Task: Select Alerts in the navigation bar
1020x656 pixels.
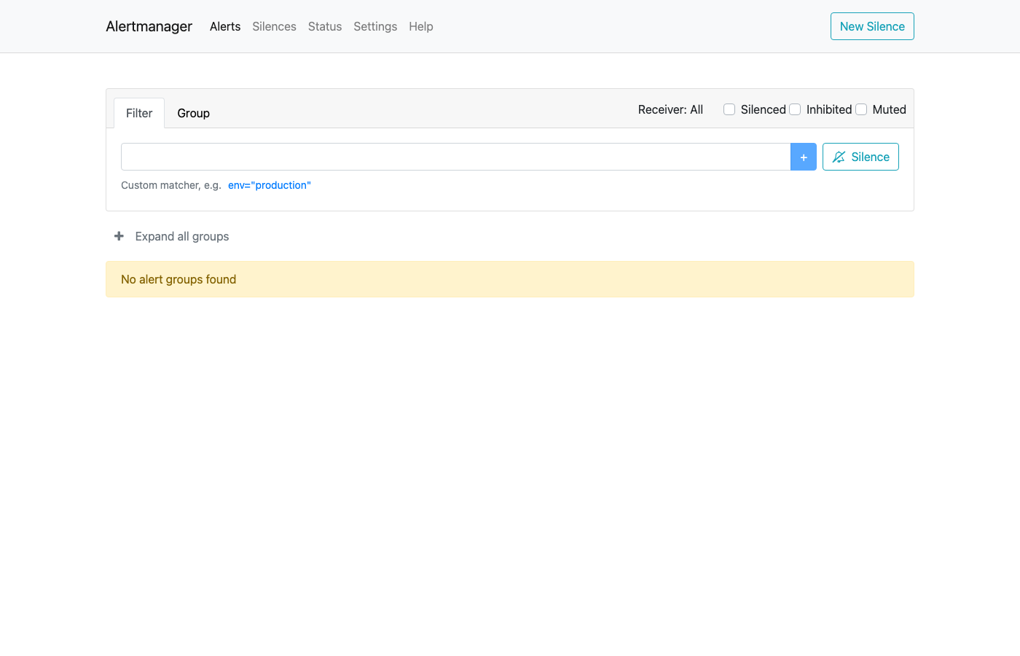Action: click(224, 26)
